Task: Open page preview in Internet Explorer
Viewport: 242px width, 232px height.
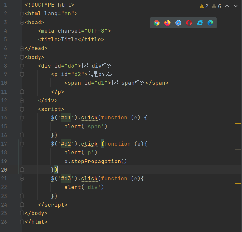Action: click(200, 23)
